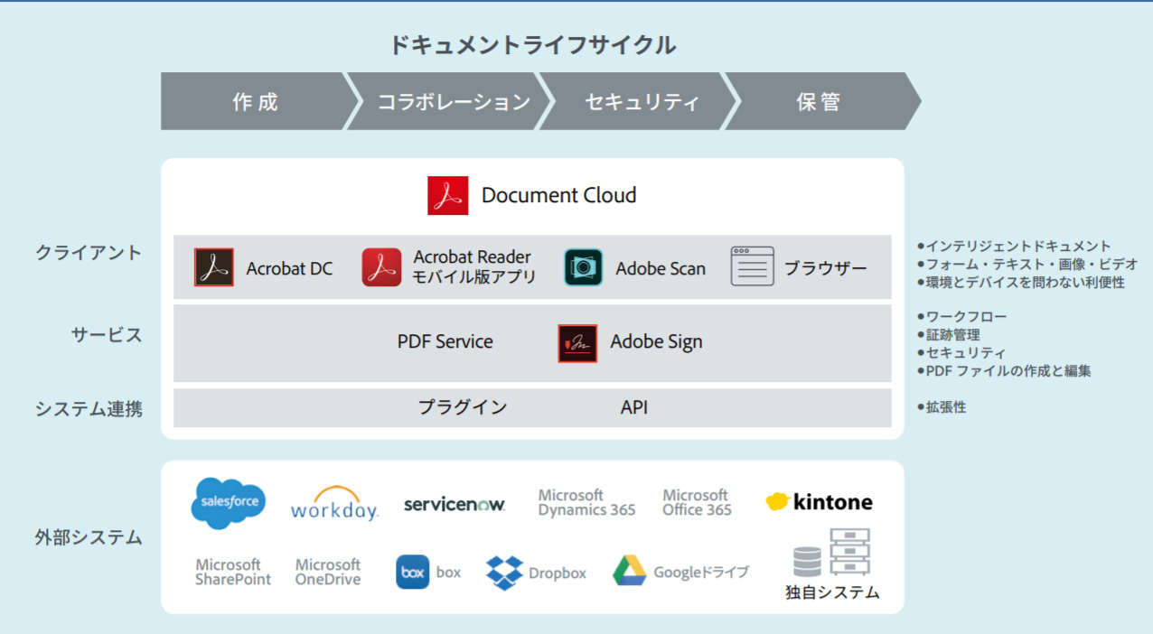Screen dimensions: 1153x634
Task: Click the Document Cloud Acrobat logo icon
Action: (x=448, y=195)
